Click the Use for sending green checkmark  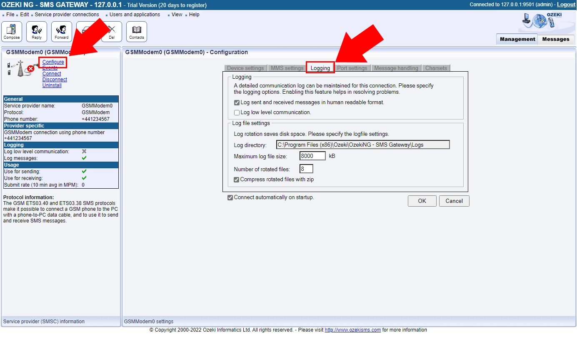[x=84, y=172]
